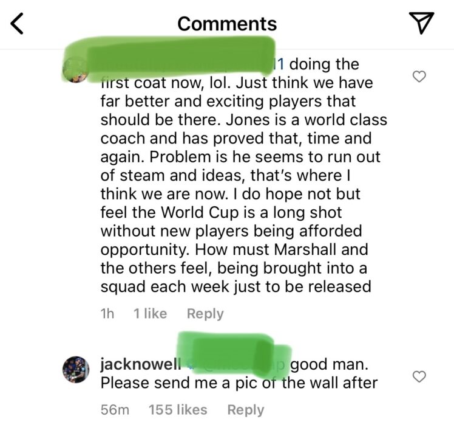Tap the 56m timestamp

tap(115, 410)
